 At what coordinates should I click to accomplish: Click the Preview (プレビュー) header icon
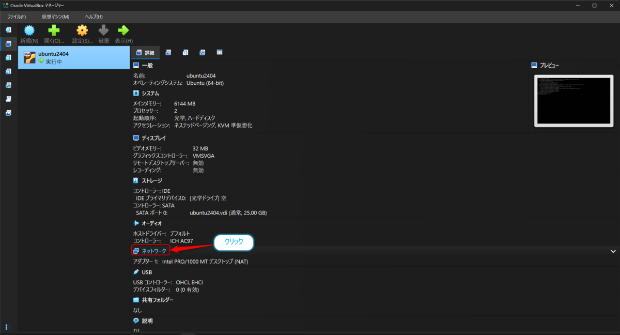coord(534,66)
